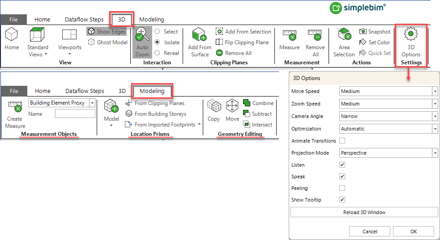Open the Viewports layout menu
This screenshot has height=240, width=440.
pos(69,42)
